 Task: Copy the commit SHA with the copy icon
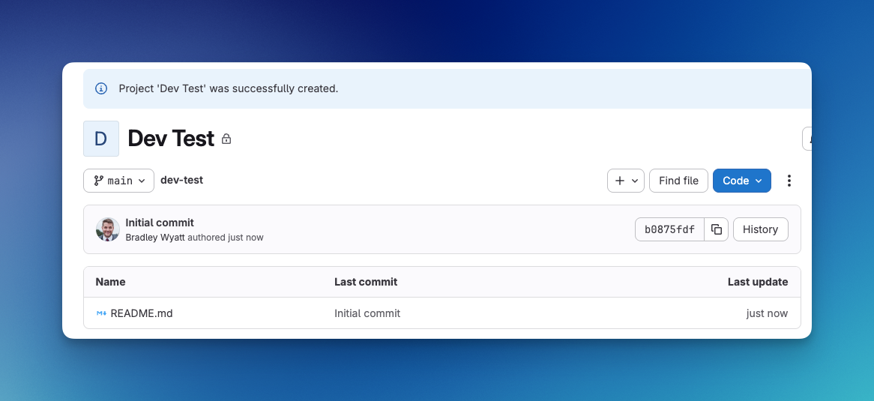click(717, 229)
